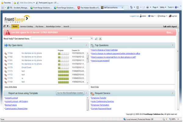Viewport: 183px width, 122px height.
Task: Click Talk with Agent
Action: (170, 27)
